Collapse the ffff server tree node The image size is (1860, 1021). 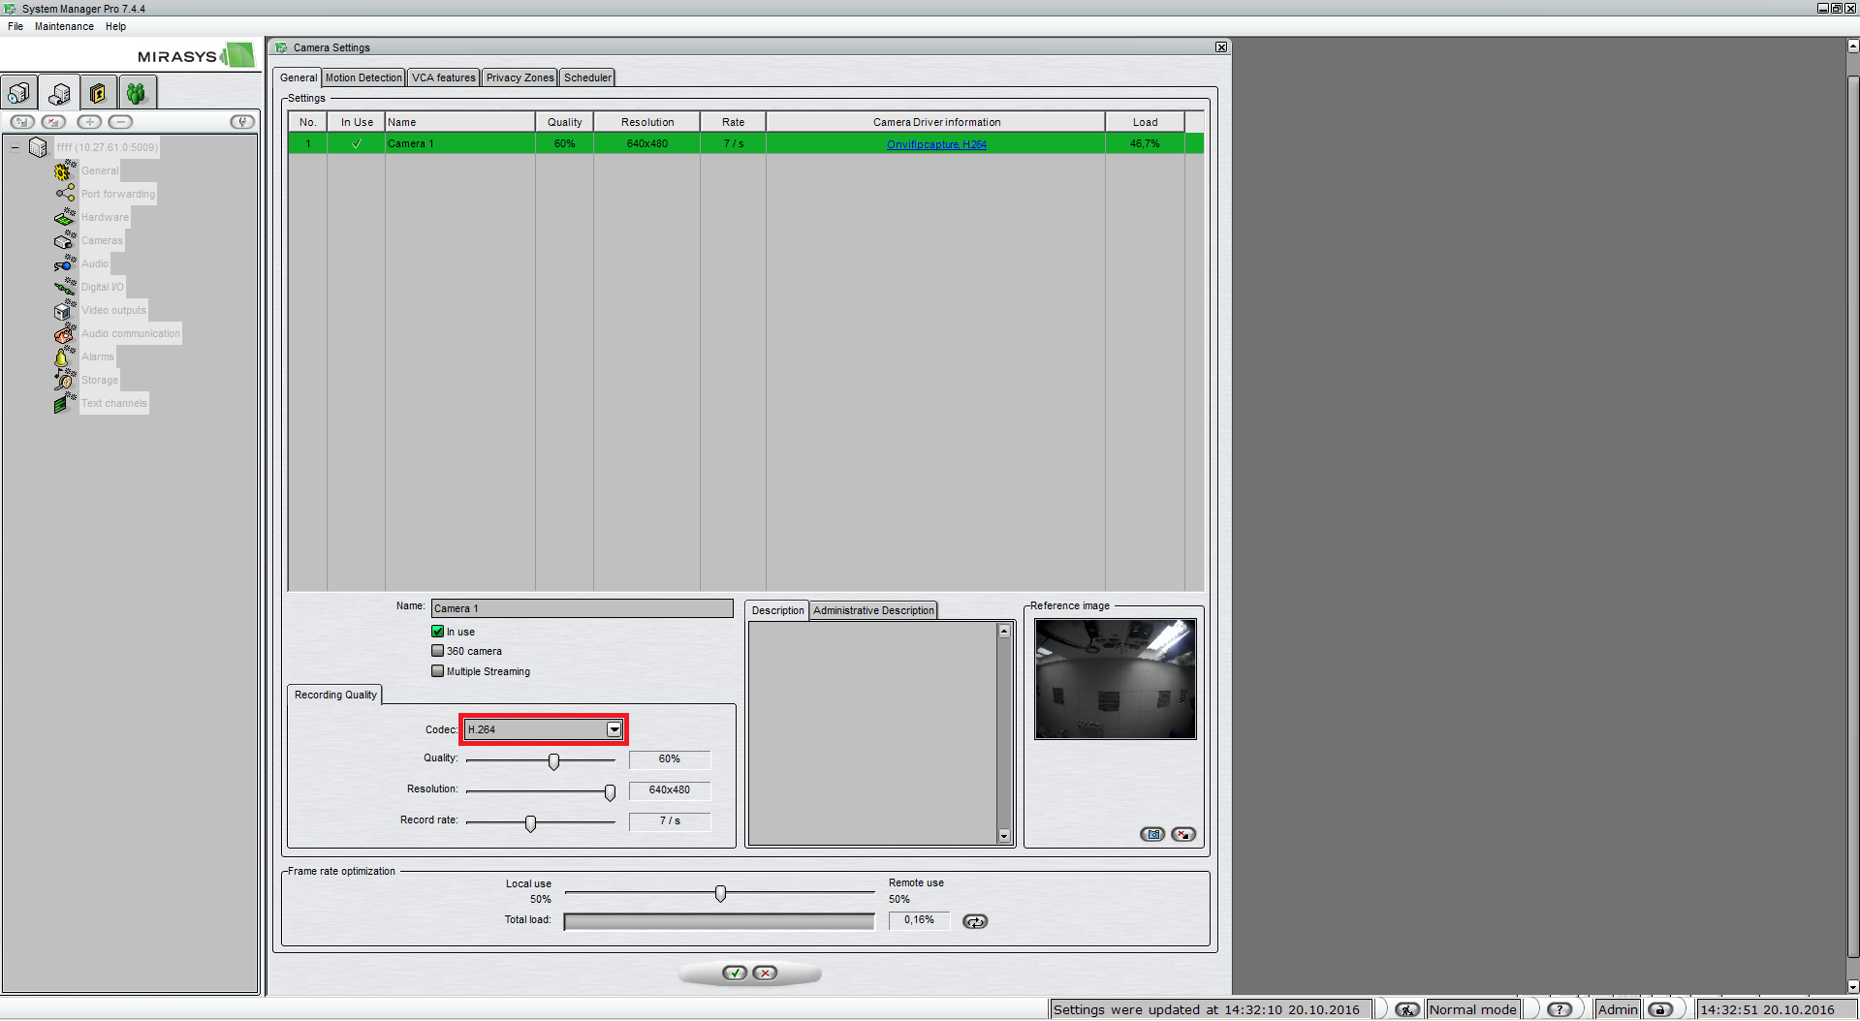(15, 148)
